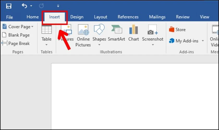Click the My Add-ins icon
Viewport: 219px width, 130px height.
coord(172,41)
